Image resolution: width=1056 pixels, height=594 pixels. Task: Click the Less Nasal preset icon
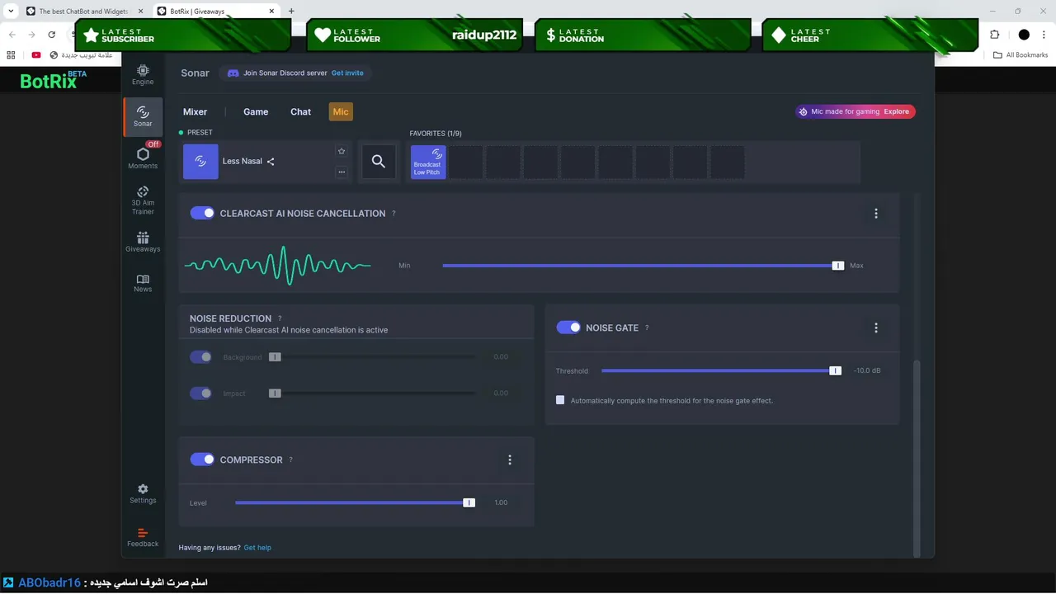[x=200, y=162]
